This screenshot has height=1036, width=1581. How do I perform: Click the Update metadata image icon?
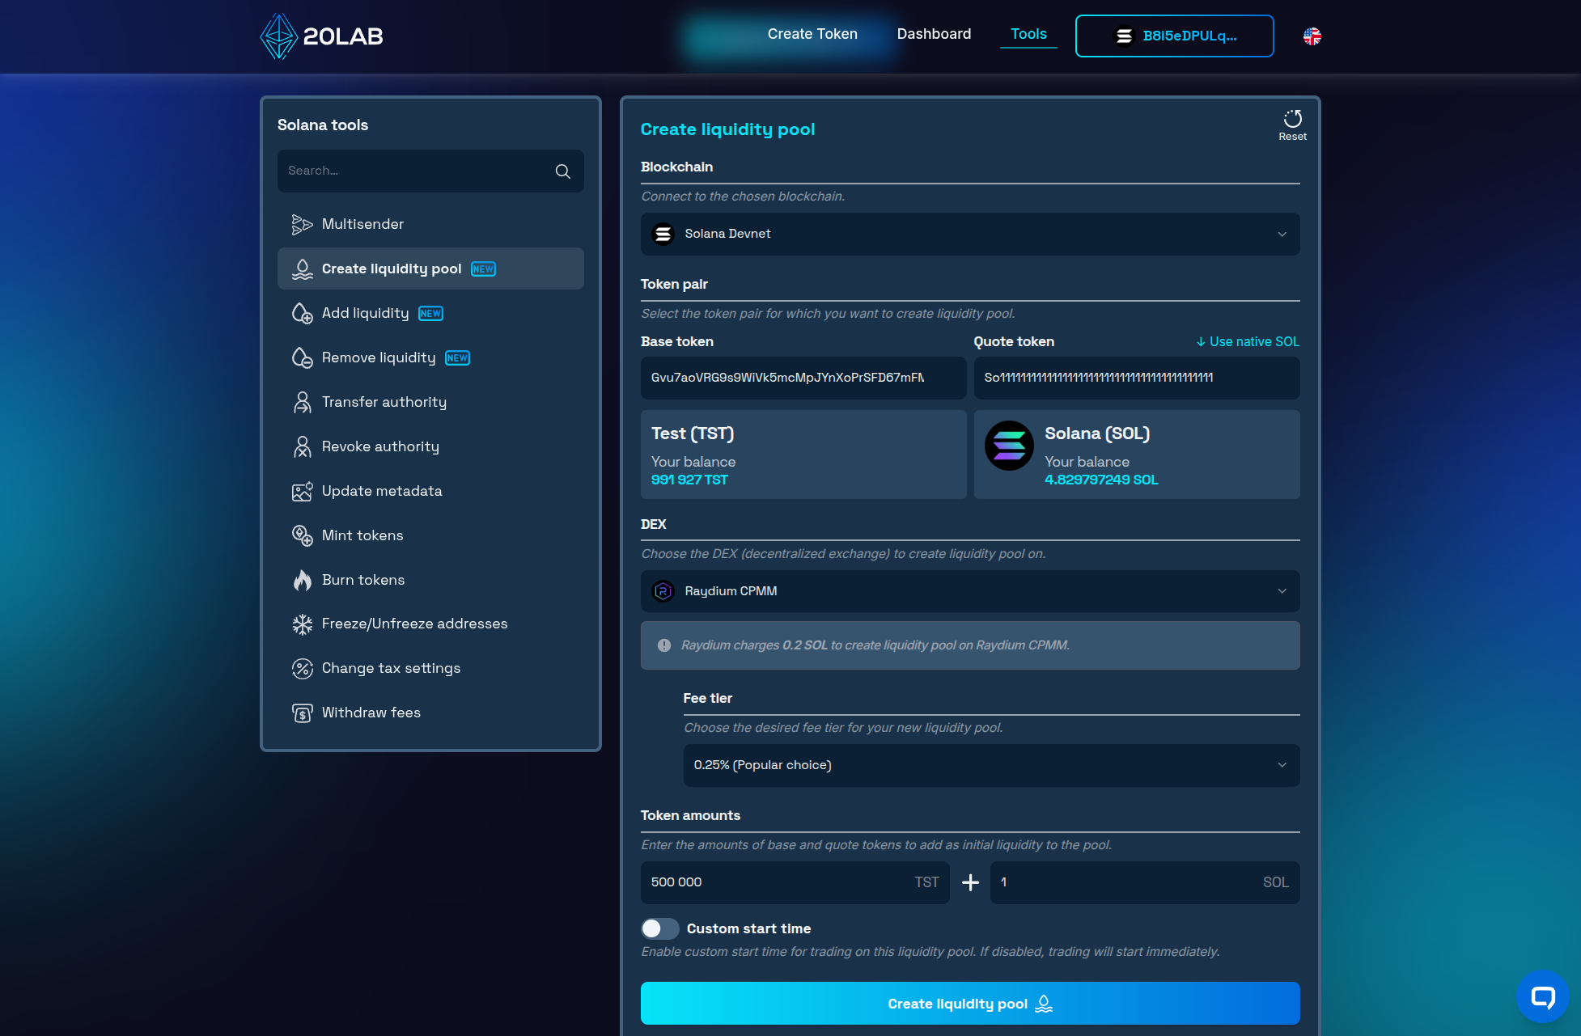pos(302,492)
